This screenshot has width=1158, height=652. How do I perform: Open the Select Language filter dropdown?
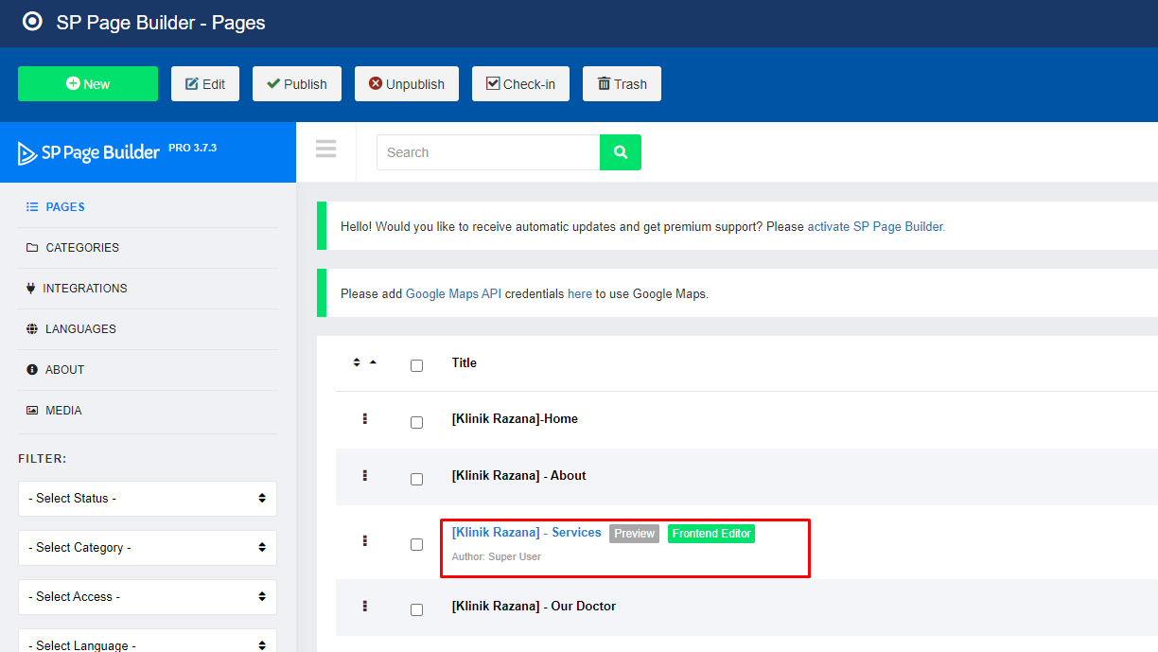148,641
